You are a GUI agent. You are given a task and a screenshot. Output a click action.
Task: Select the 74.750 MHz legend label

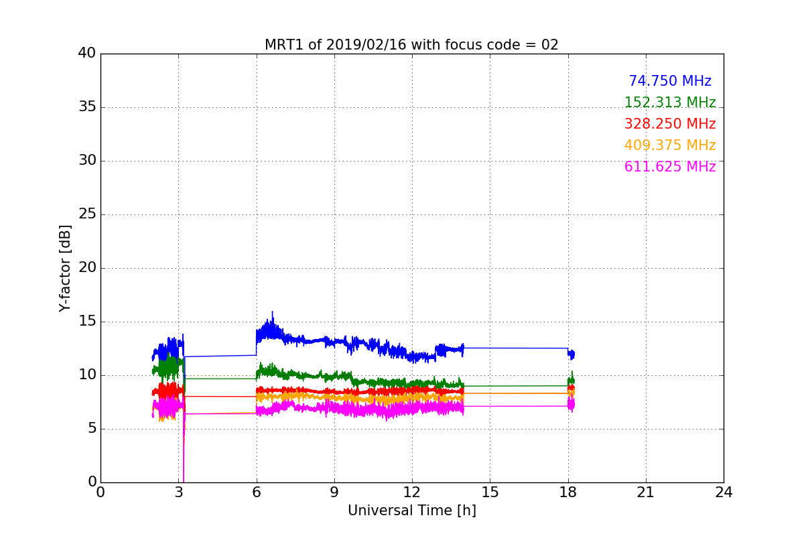670,81
